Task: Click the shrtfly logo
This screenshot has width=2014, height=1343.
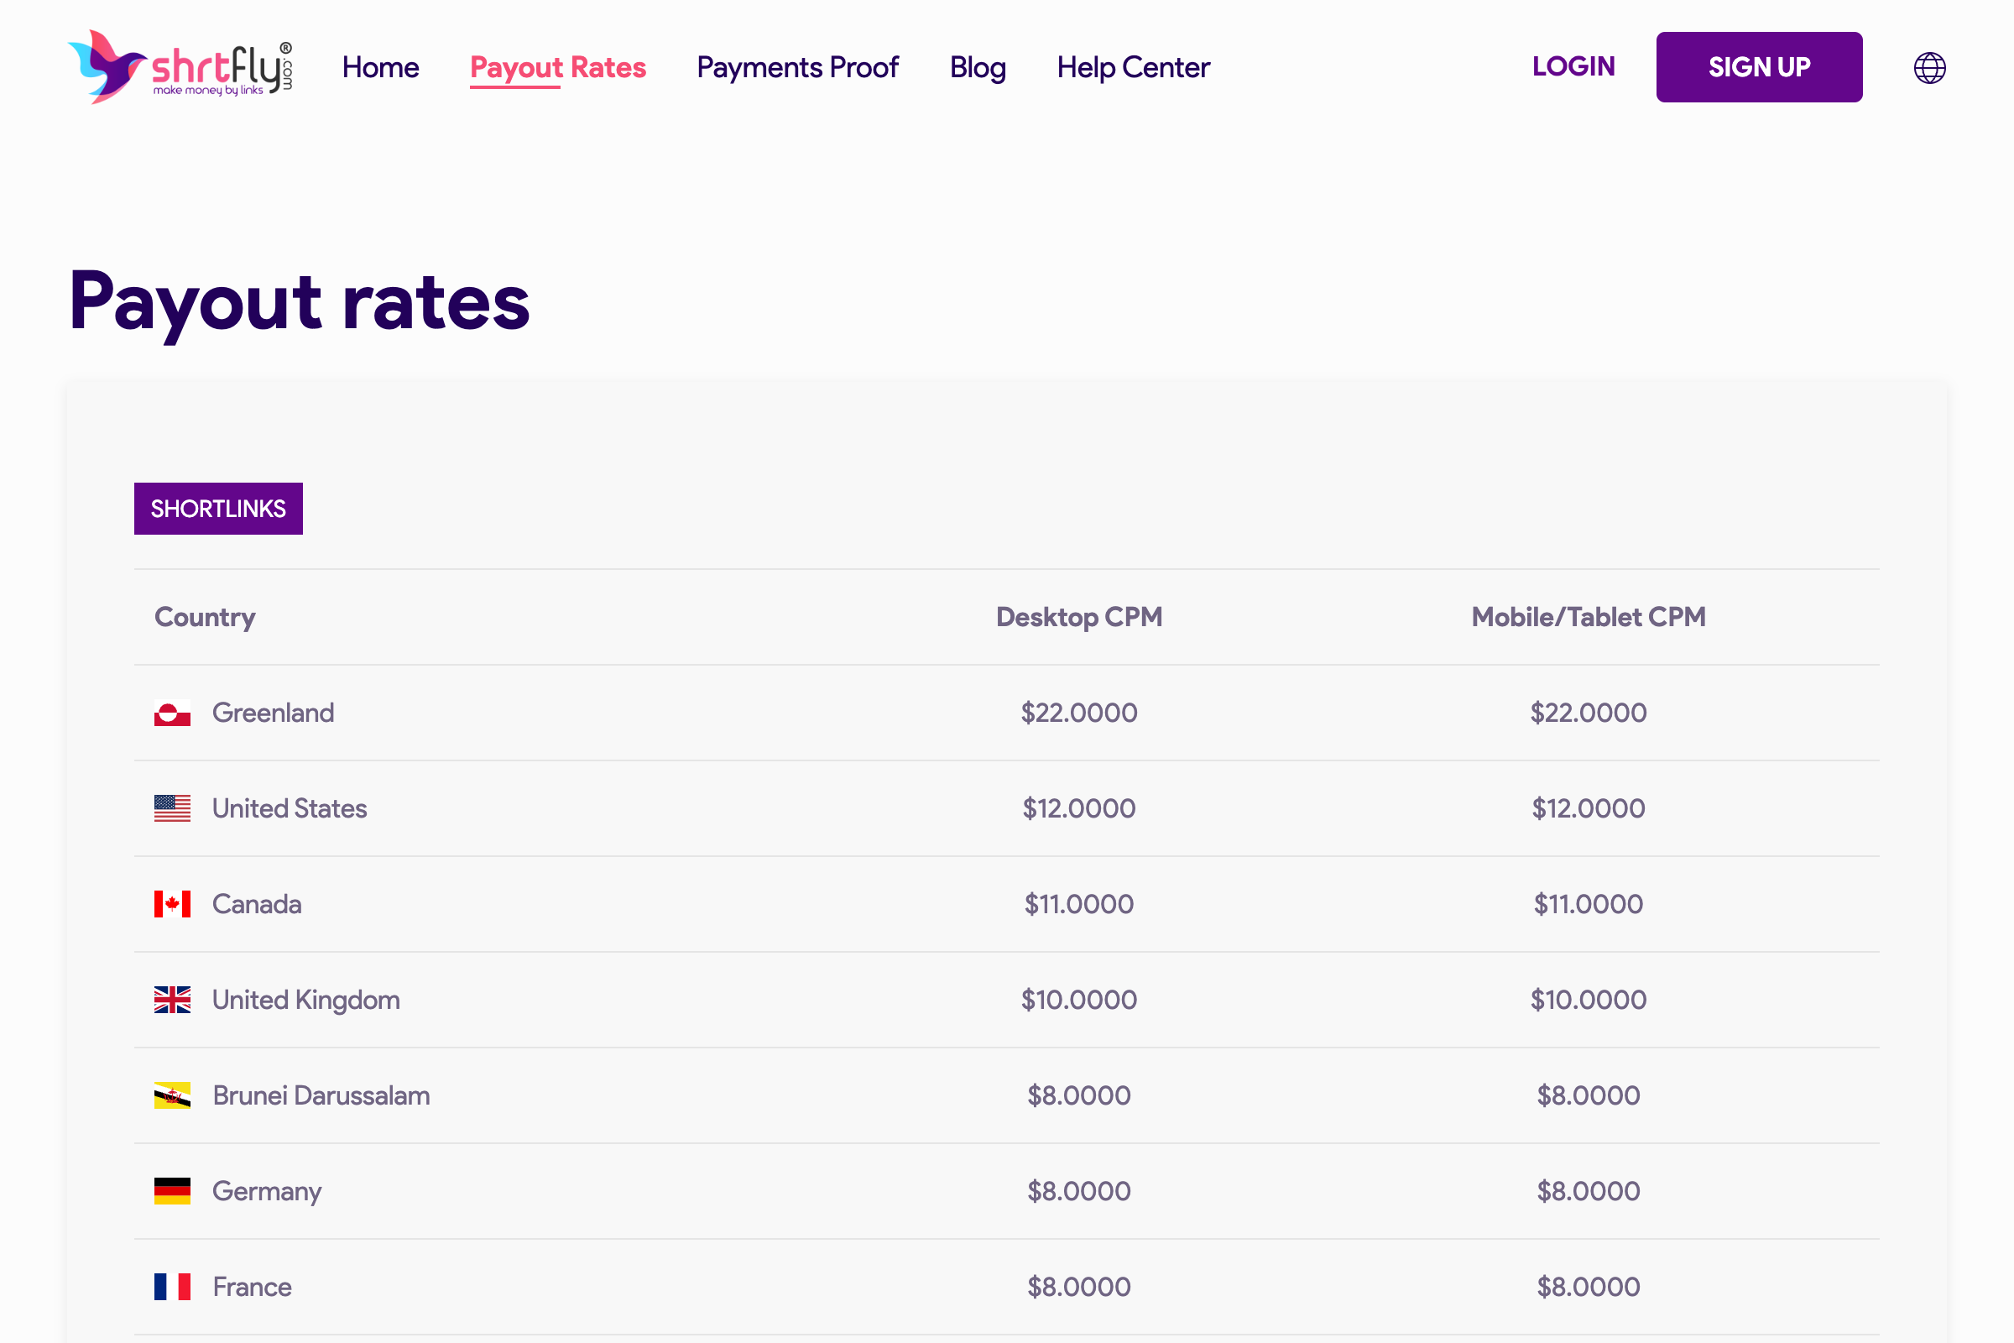Action: (x=180, y=67)
